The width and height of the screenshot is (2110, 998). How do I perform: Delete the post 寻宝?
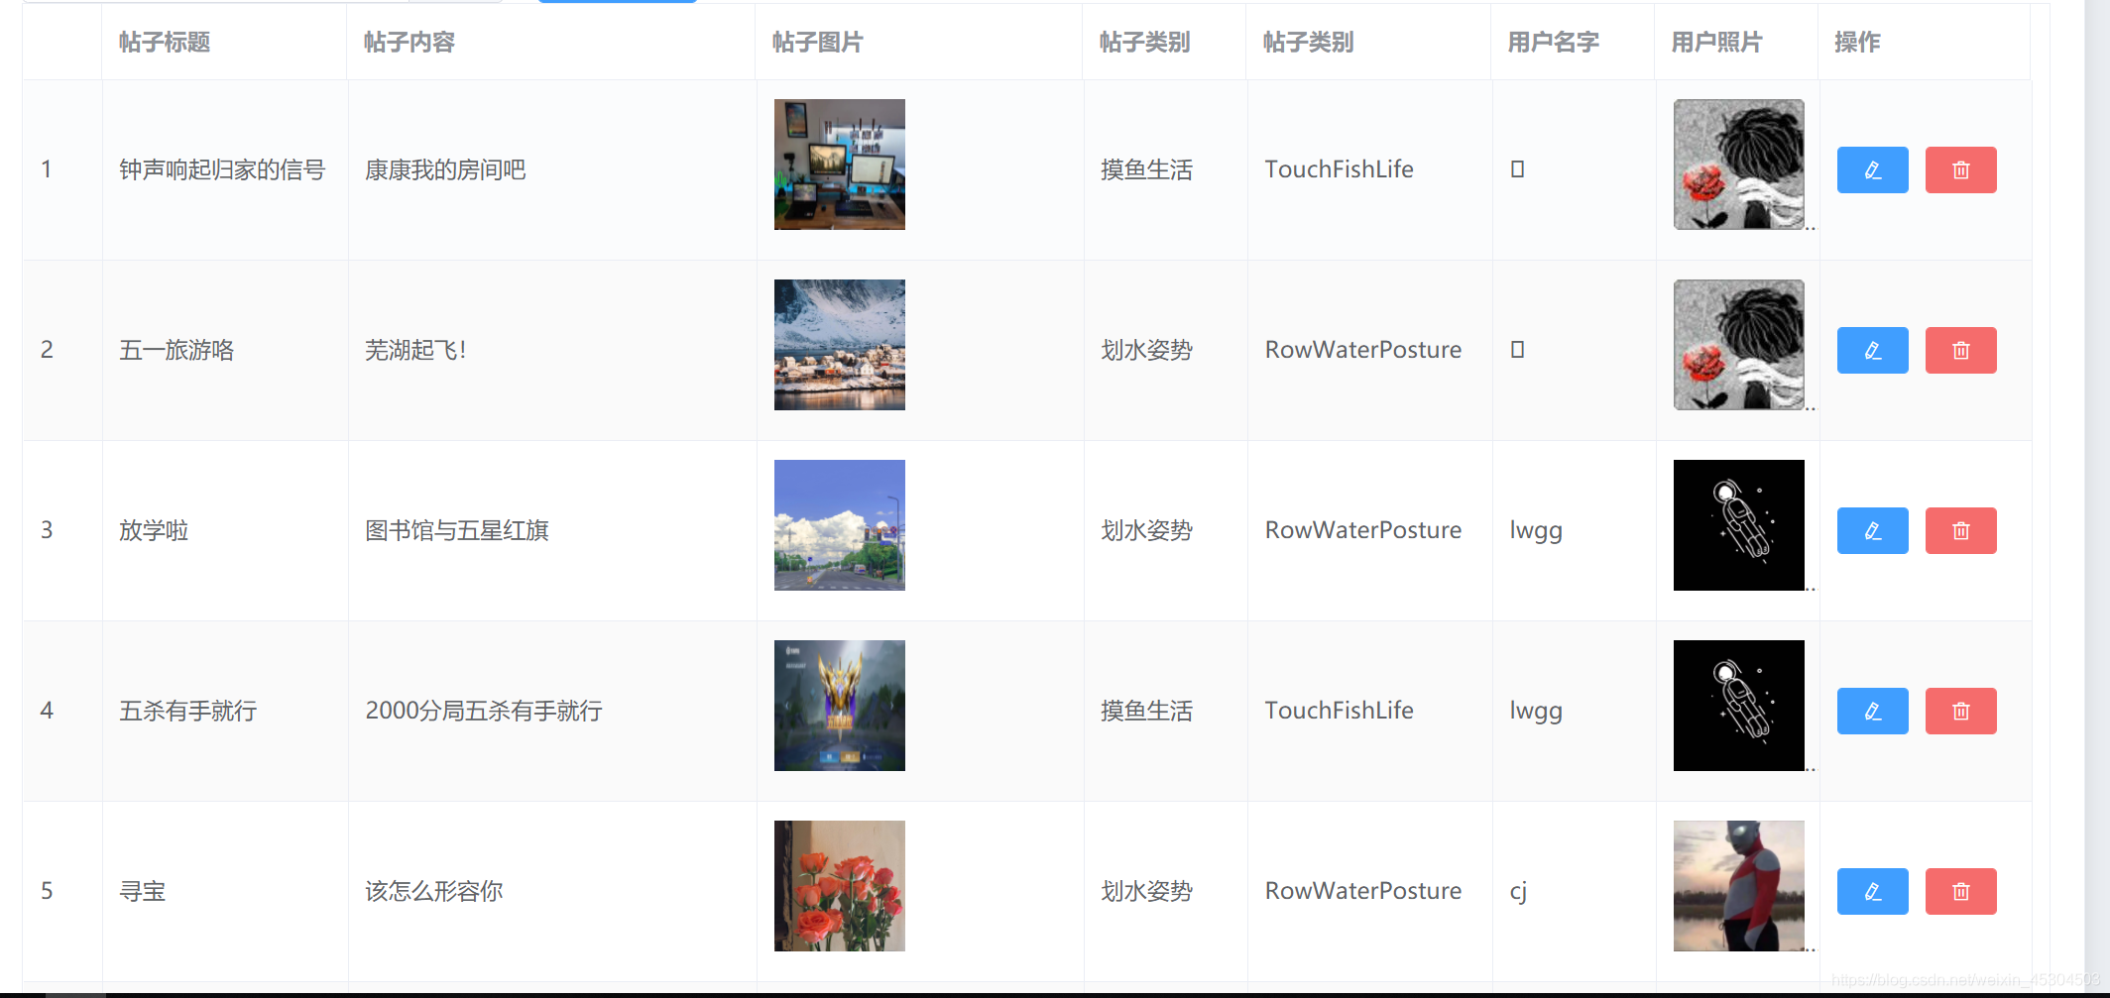tap(1960, 892)
